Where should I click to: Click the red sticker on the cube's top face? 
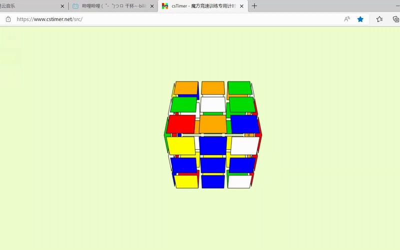click(181, 123)
